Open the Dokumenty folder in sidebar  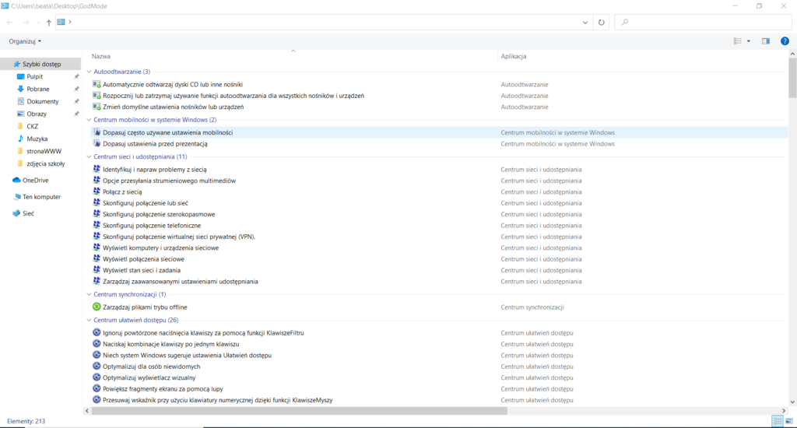click(x=43, y=101)
